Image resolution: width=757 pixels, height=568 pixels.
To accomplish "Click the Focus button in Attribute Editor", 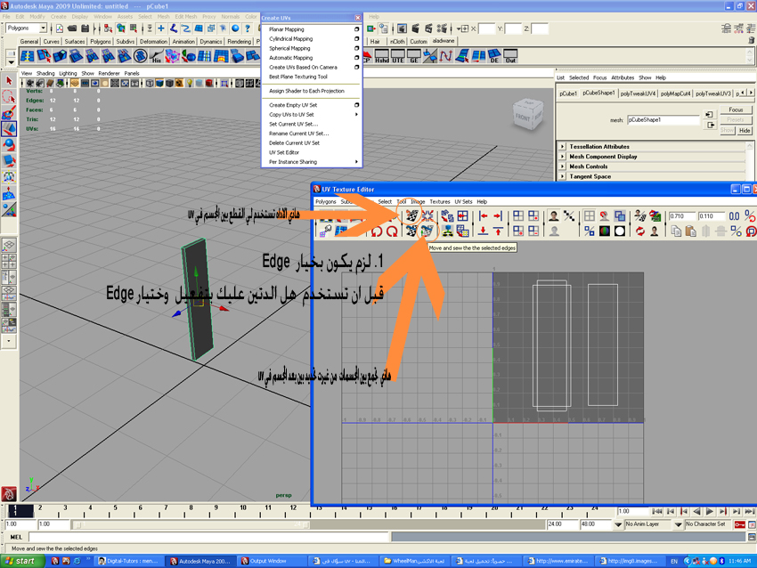I will pyautogui.click(x=736, y=110).
